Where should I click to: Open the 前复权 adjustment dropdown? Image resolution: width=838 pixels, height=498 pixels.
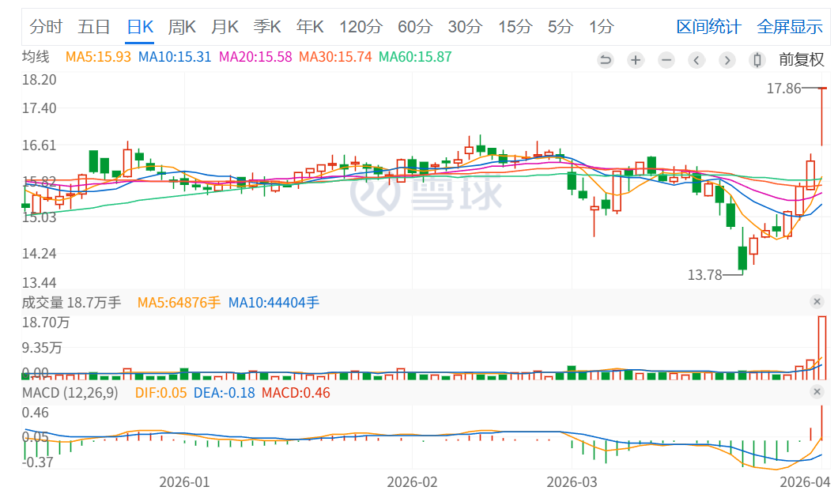[801, 59]
